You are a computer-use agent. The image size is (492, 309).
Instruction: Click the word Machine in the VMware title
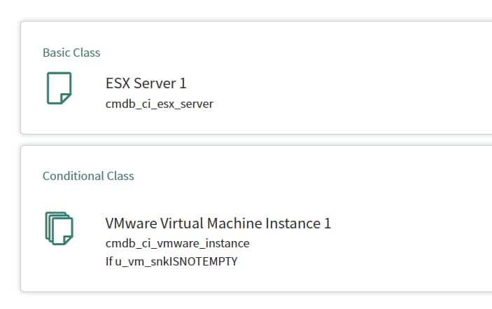[234, 224]
